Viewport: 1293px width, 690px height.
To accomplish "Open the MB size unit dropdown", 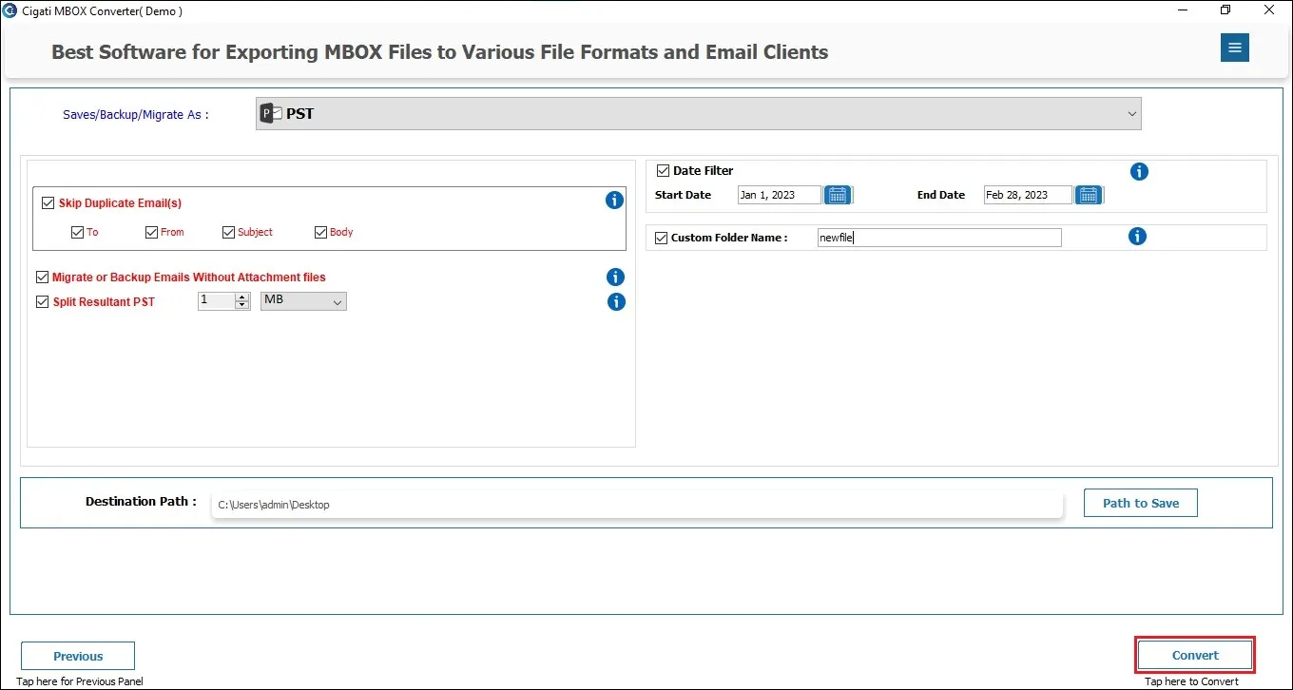I will pyautogui.click(x=303, y=301).
